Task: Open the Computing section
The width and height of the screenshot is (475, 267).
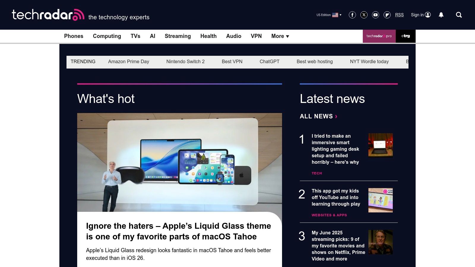Action: click(107, 36)
